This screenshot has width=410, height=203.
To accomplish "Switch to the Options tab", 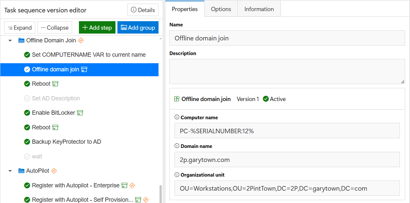I will pos(221,9).
